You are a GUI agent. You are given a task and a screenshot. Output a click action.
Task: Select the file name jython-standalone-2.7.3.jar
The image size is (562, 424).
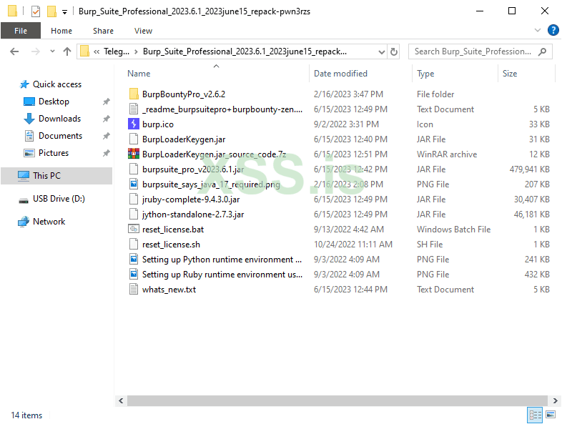coord(193,215)
